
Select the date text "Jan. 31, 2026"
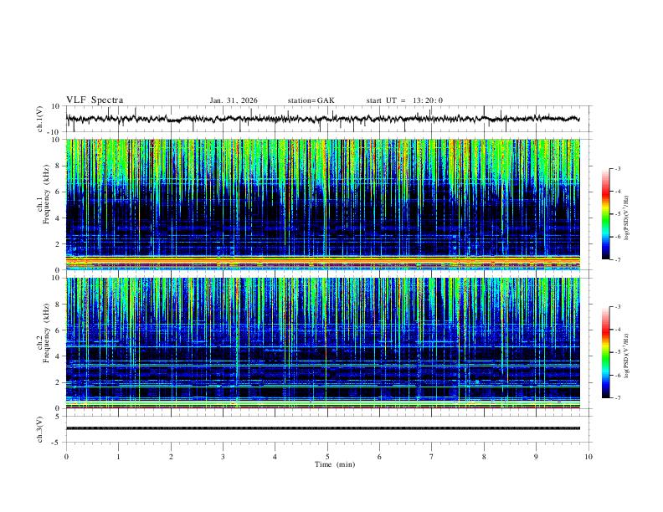point(234,100)
